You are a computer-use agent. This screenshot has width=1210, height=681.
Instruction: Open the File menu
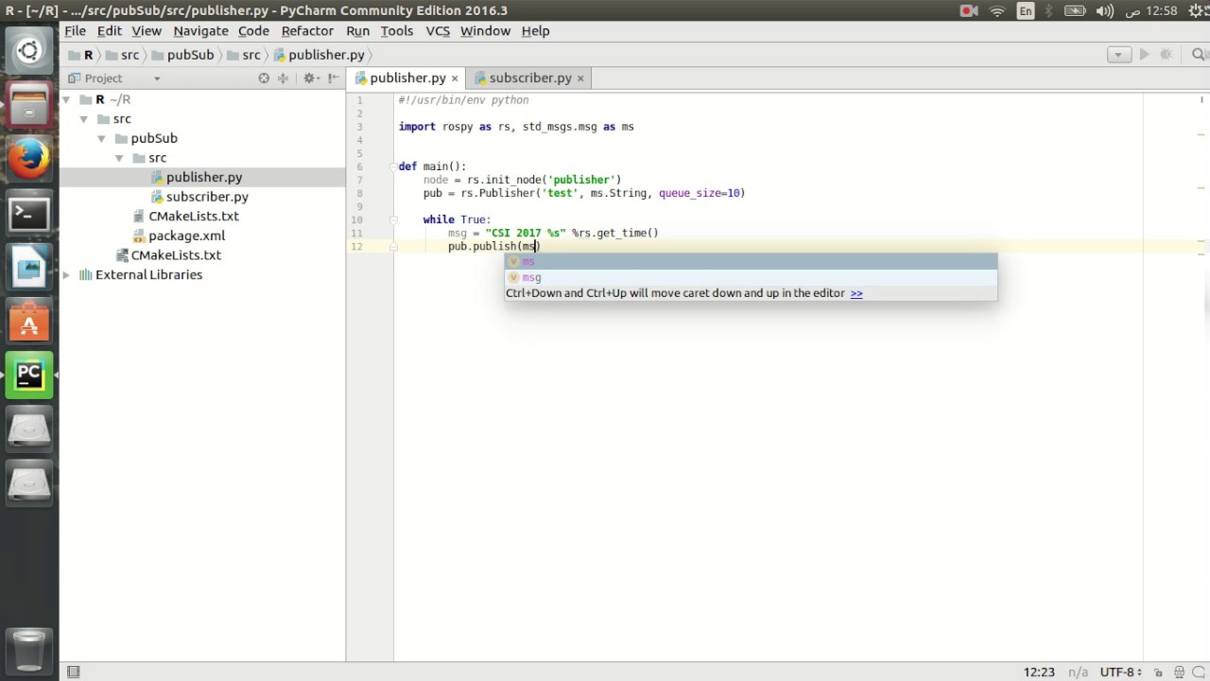75,31
